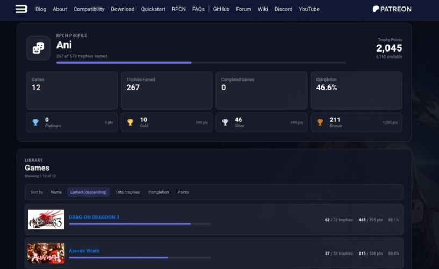Click the '465 / 795 pts' value
Screen dimensions: 439x269
370,220
